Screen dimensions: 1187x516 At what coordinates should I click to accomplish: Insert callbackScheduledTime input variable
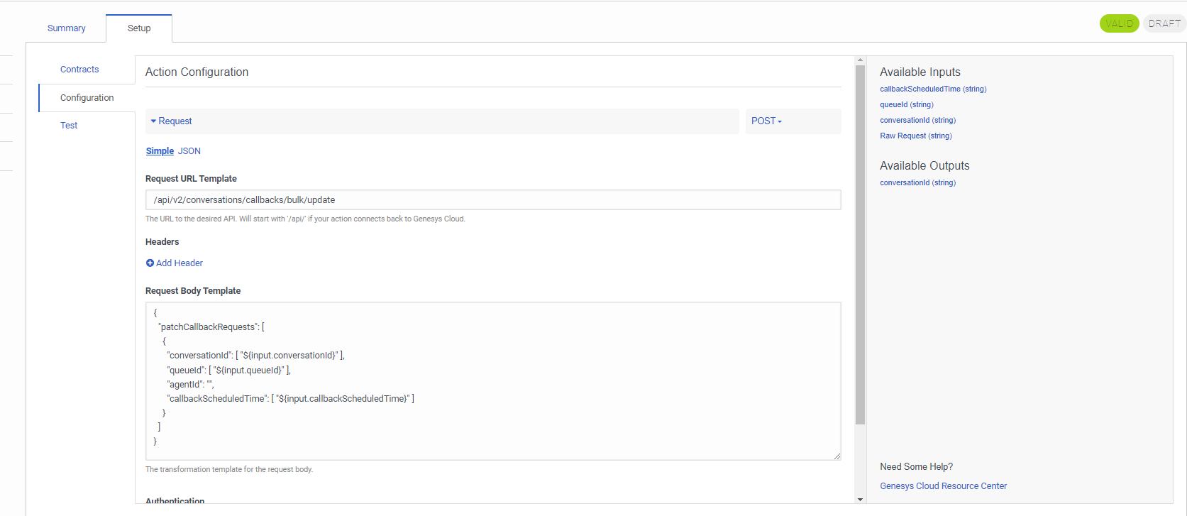(x=933, y=89)
